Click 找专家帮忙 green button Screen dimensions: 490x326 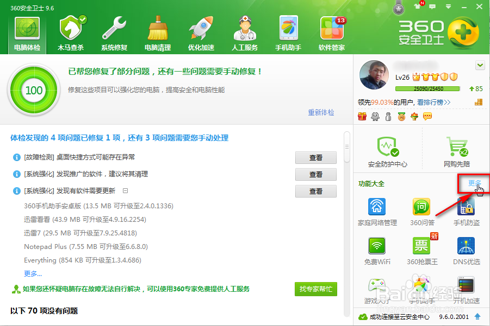(315, 289)
